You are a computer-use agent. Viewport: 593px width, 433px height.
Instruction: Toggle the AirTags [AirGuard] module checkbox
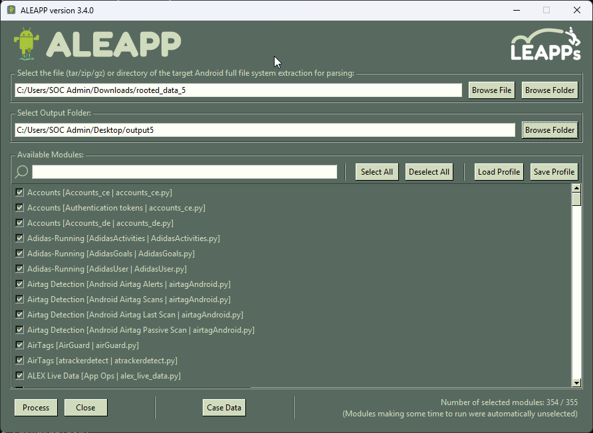19,345
